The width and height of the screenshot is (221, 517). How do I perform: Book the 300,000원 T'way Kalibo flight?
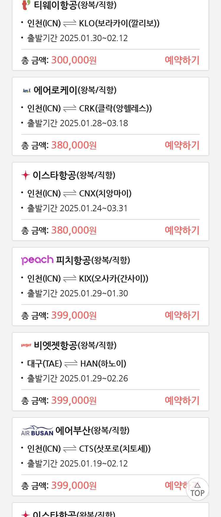182,60
